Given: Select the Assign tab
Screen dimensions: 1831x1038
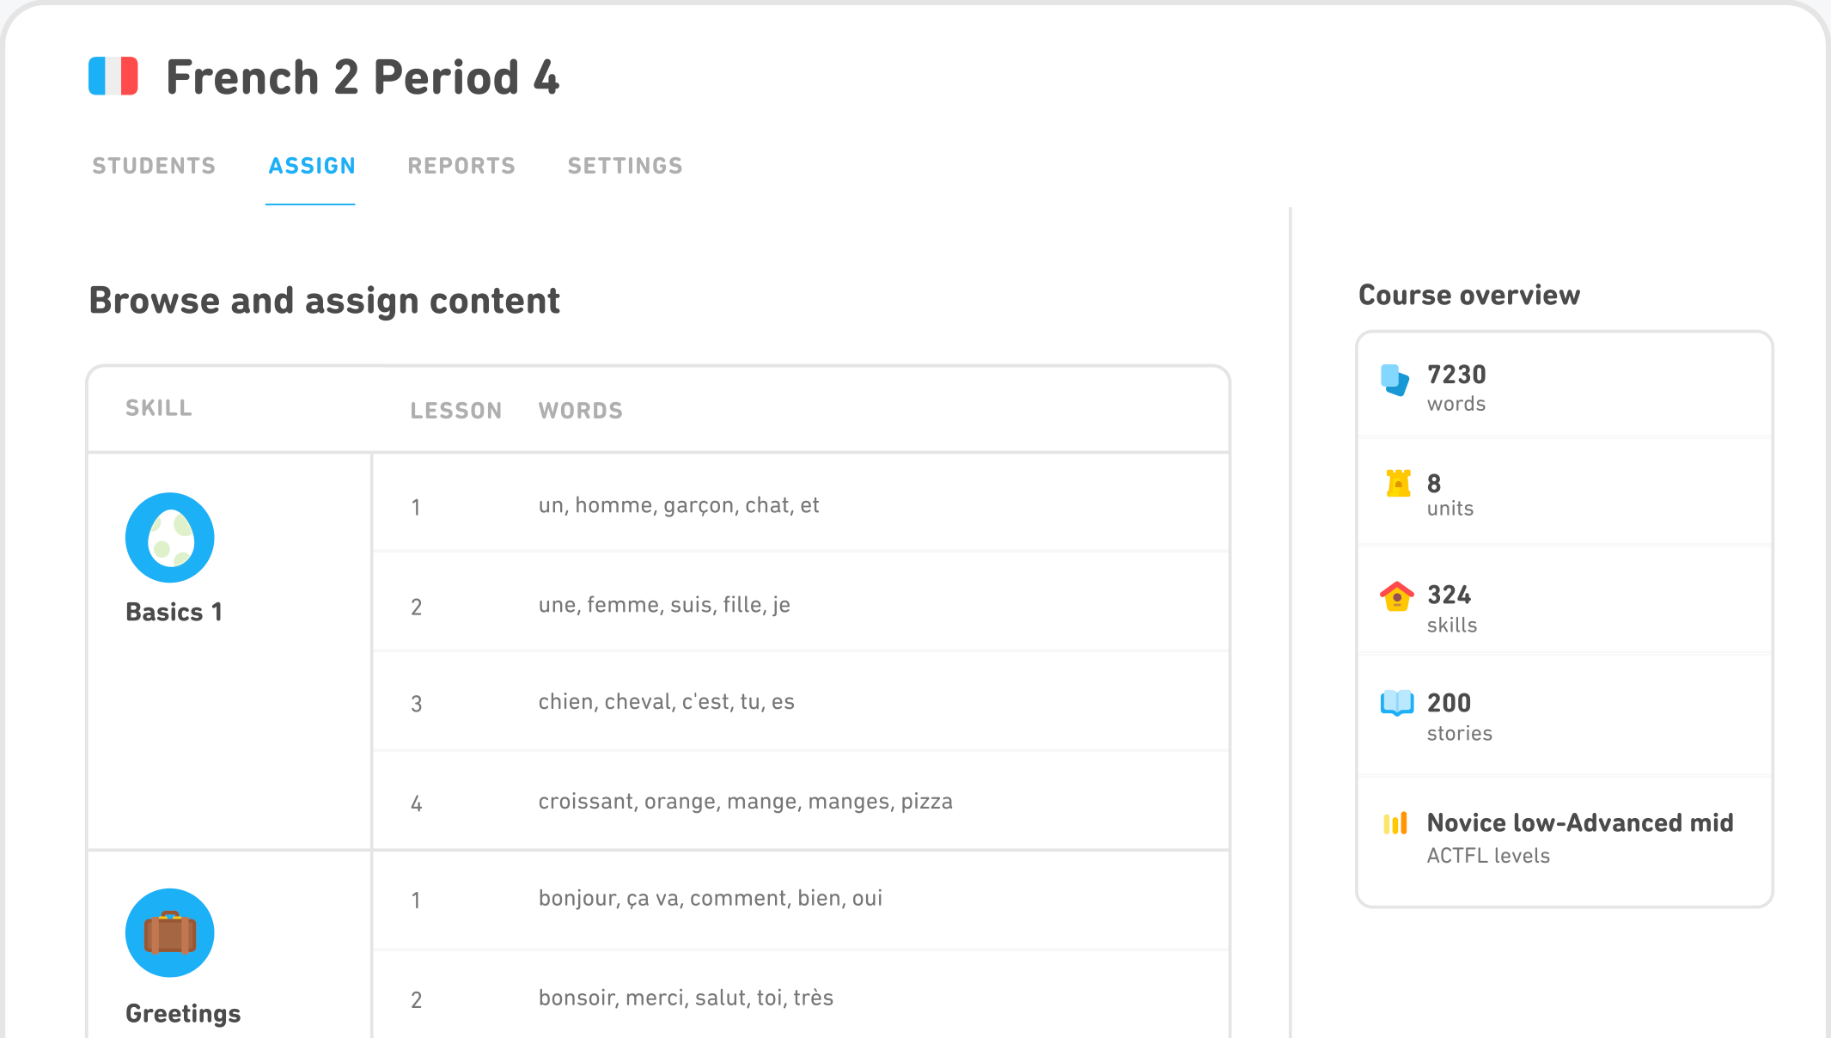Looking at the screenshot, I should pyautogui.click(x=311, y=166).
